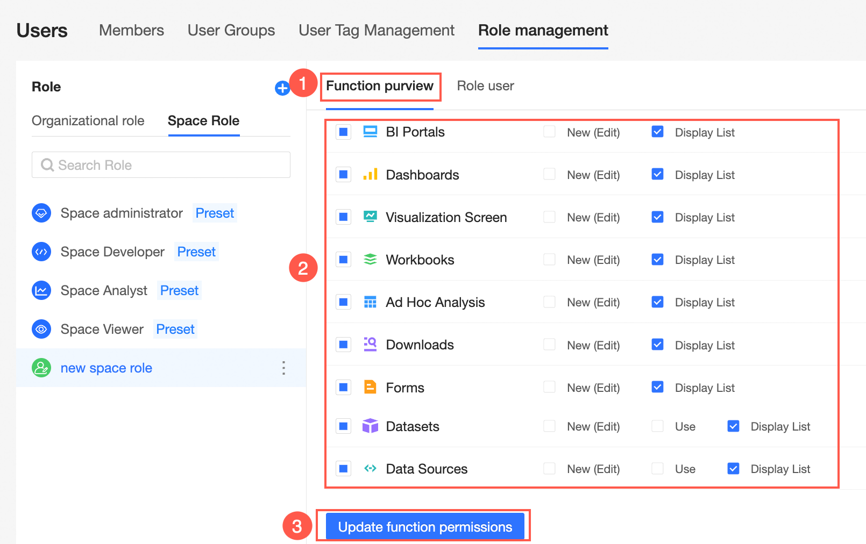Click the Visualization Screen icon
866x544 pixels.
pos(370,217)
